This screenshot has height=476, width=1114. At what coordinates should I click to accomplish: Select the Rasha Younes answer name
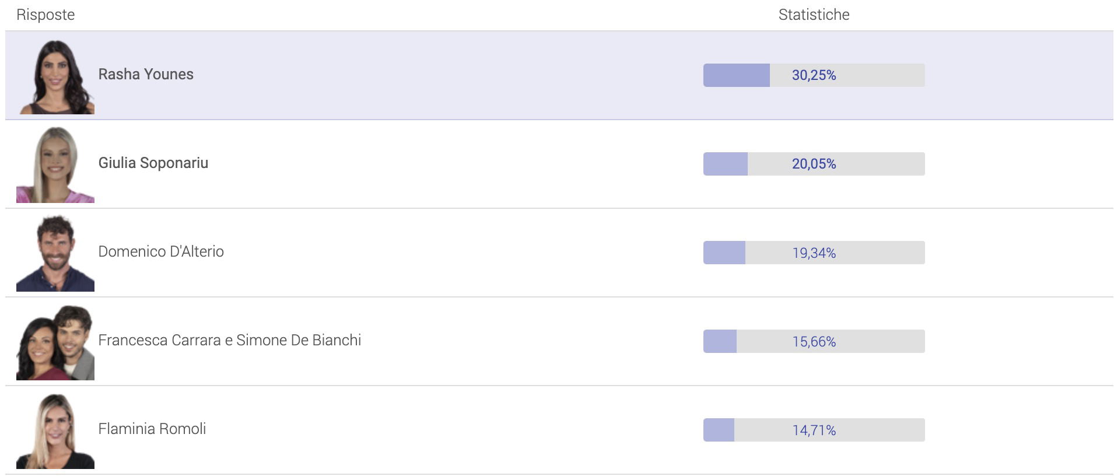pos(146,74)
